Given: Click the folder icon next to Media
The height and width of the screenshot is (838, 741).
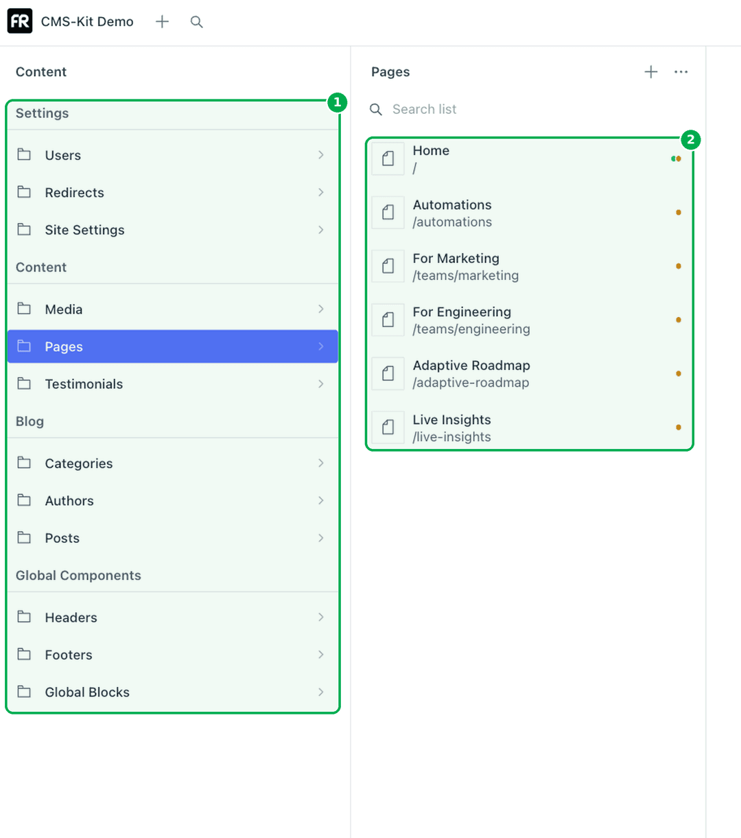Looking at the screenshot, I should 24,309.
